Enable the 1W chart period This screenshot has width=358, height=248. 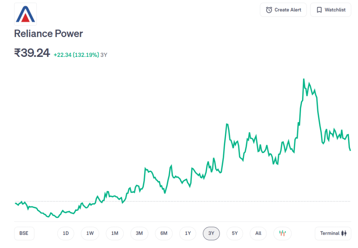90,233
